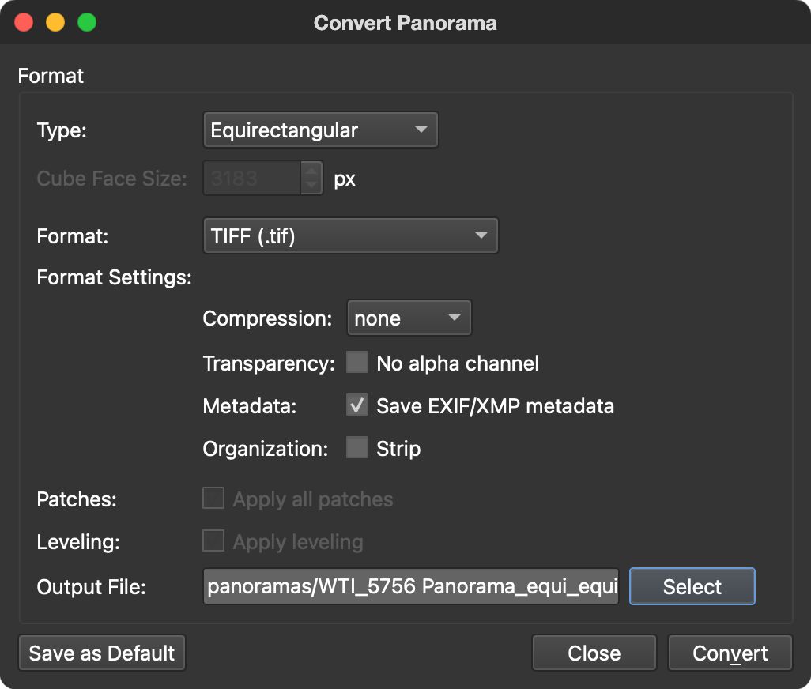This screenshot has height=689, width=811.
Task: Click the Patches label
Action: coord(77,499)
